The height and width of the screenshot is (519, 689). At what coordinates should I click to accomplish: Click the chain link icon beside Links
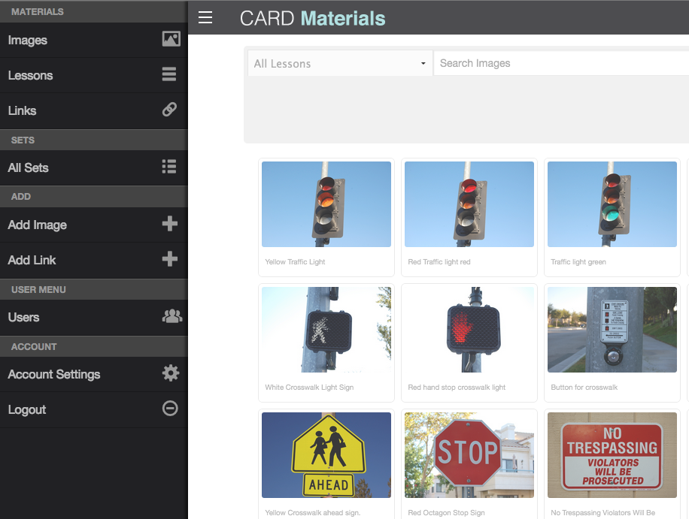pos(170,110)
